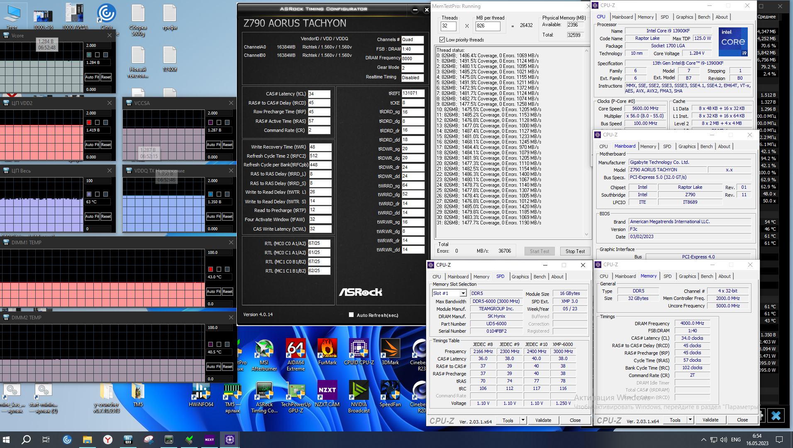The image size is (793, 448).
Task: Select About tab in CPU-Z Mainboard window
Action: pyautogui.click(x=724, y=146)
